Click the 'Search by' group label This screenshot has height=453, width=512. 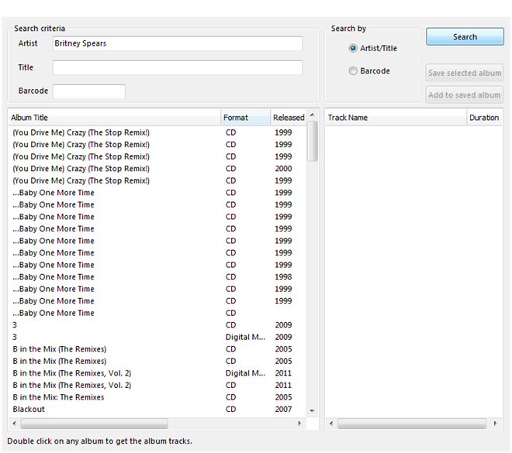coord(348,29)
